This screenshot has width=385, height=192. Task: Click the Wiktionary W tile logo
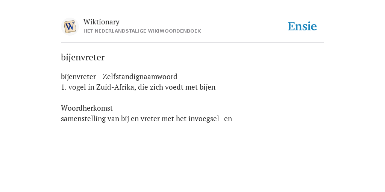(70, 27)
